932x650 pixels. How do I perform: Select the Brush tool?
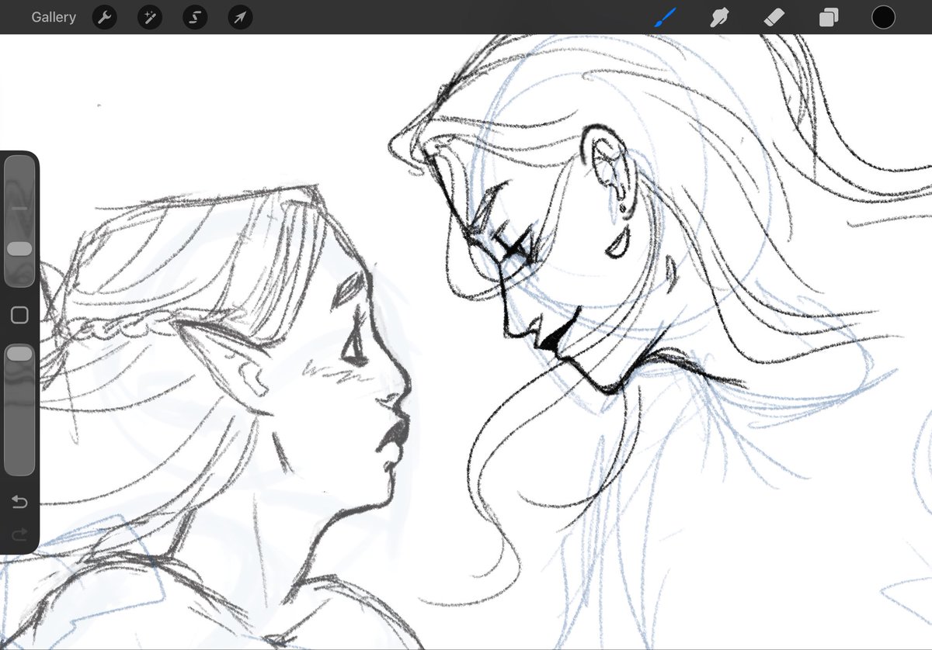(665, 17)
